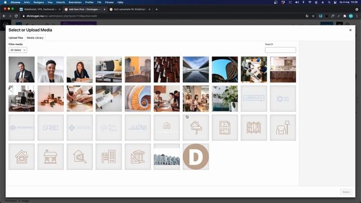Click the address bar URL
The height and width of the screenshot is (203, 361).
[x=61, y=16]
